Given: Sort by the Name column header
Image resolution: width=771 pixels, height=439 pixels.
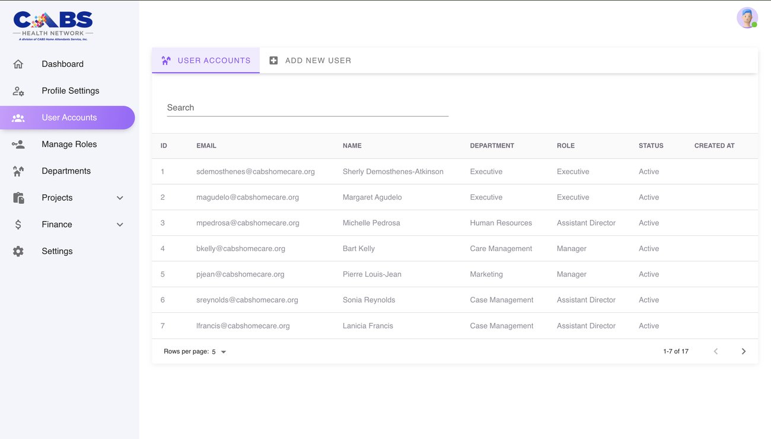Looking at the screenshot, I should click(x=352, y=146).
